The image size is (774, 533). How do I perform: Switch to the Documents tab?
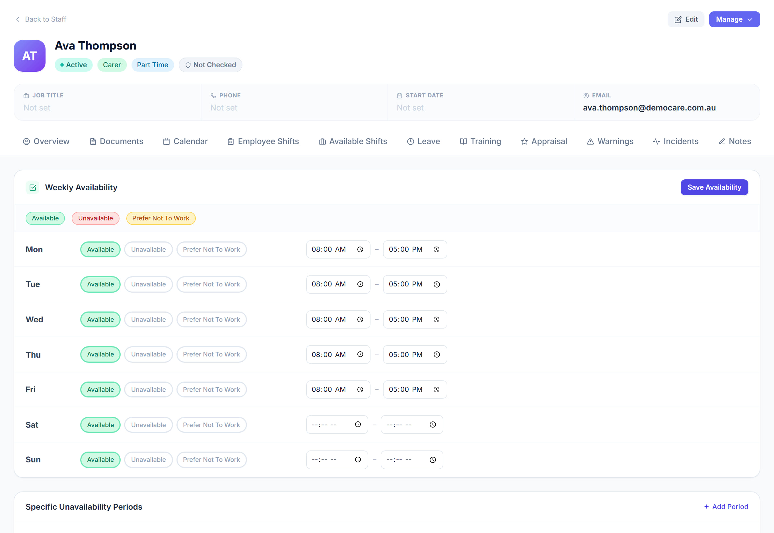(x=116, y=141)
